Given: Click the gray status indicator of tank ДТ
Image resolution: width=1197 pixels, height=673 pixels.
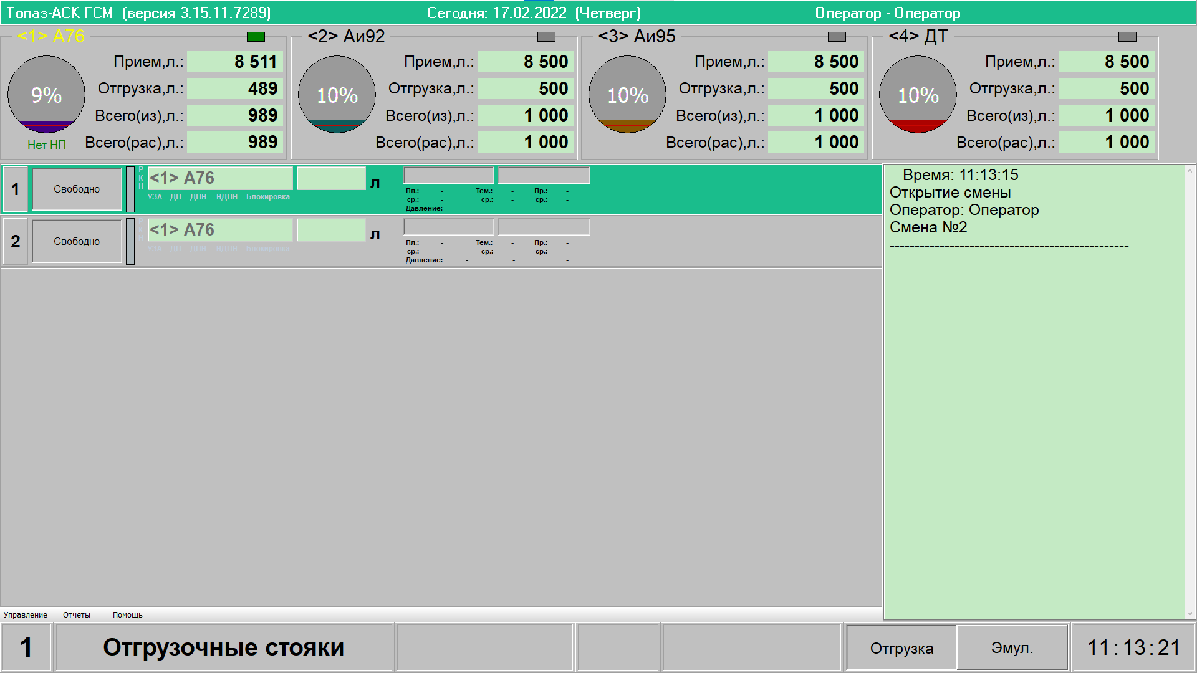Looking at the screenshot, I should tap(1127, 37).
